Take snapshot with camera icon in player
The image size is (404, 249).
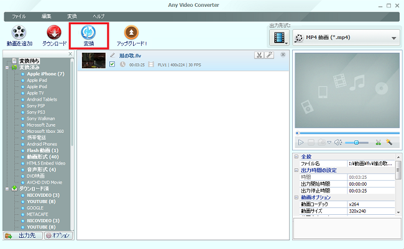321,142
